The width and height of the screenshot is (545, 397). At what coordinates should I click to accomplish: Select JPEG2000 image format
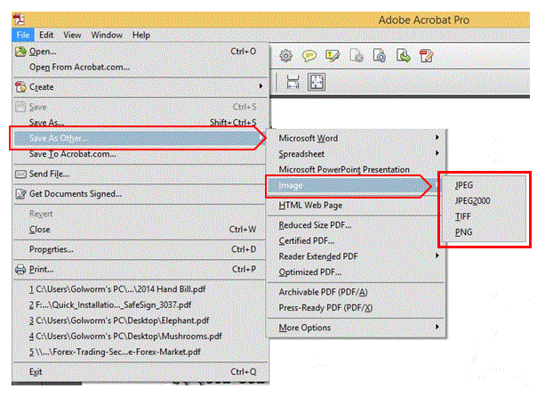click(484, 201)
